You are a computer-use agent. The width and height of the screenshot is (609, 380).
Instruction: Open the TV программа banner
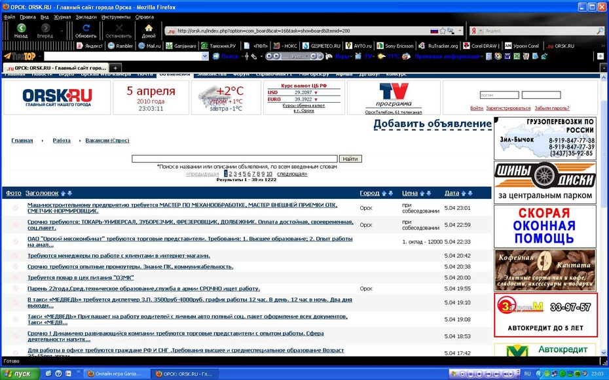coord(394,97)
